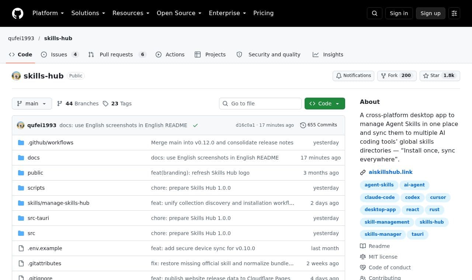Expand the Enterprise menu
Viewport: 472px width, 280px height.
point(228,13)
